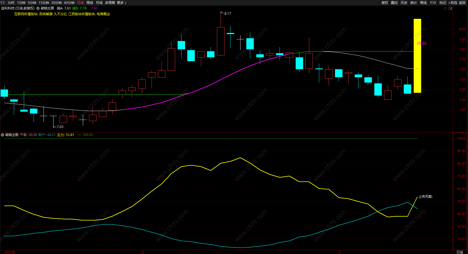
Task: Open the 多周期 multi-period view
Action: click(110, 3)
